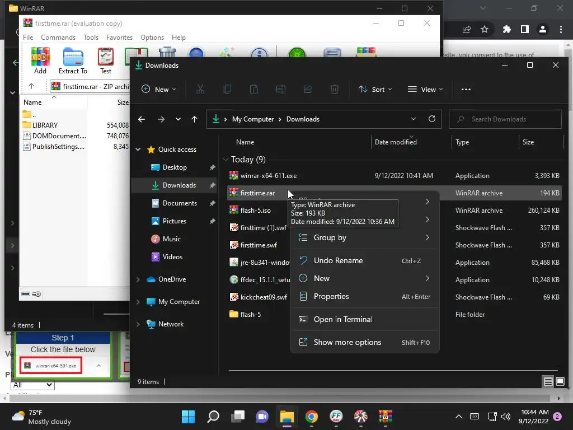Click the Copy icon in Explorer toolbar

[x=227, y=89]
